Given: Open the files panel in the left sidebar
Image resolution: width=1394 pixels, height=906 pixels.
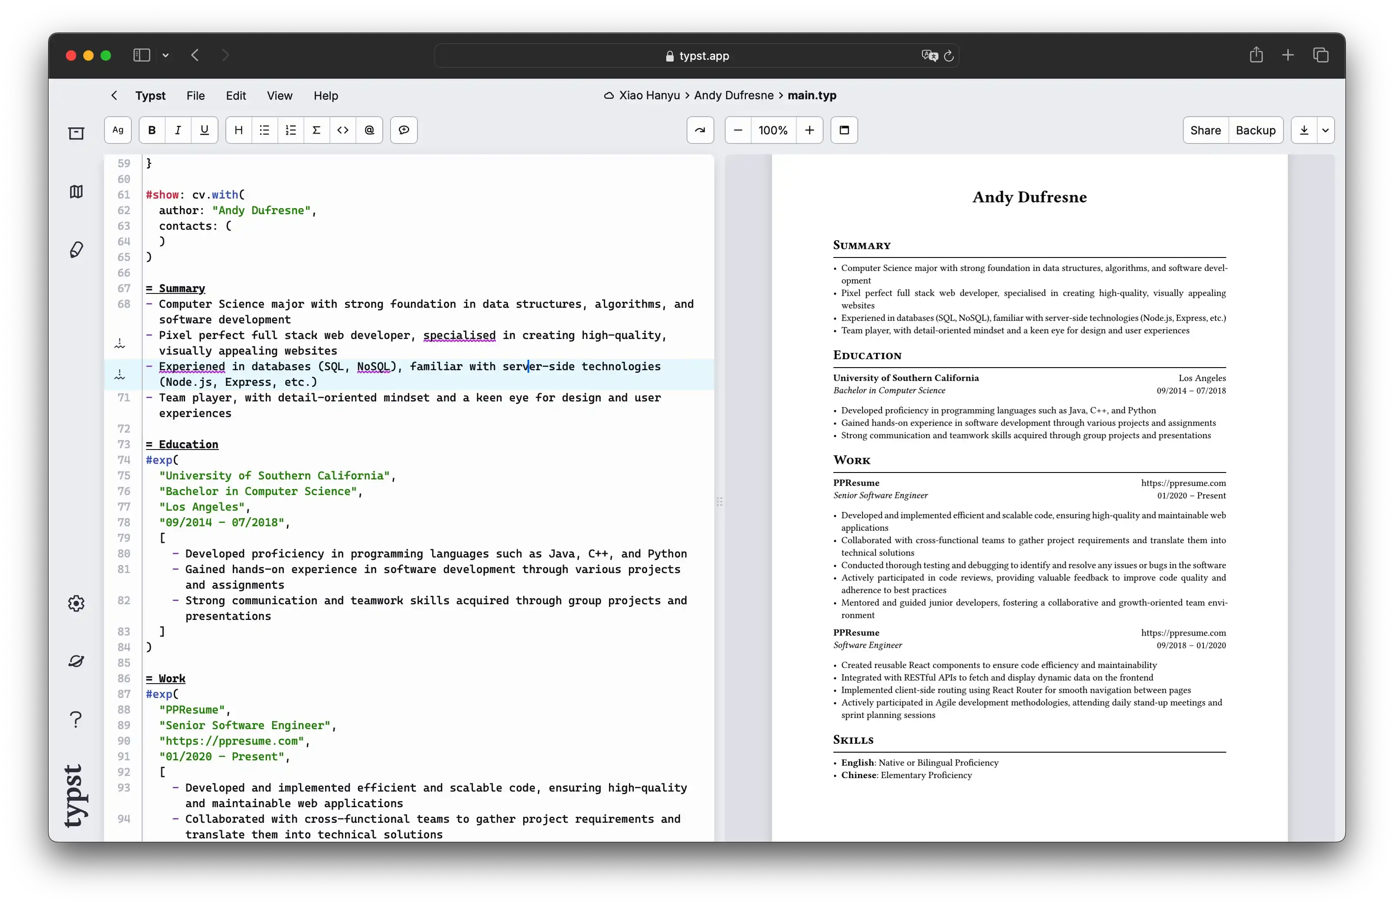Looking at the screenshot, I should tap(76, 134).
